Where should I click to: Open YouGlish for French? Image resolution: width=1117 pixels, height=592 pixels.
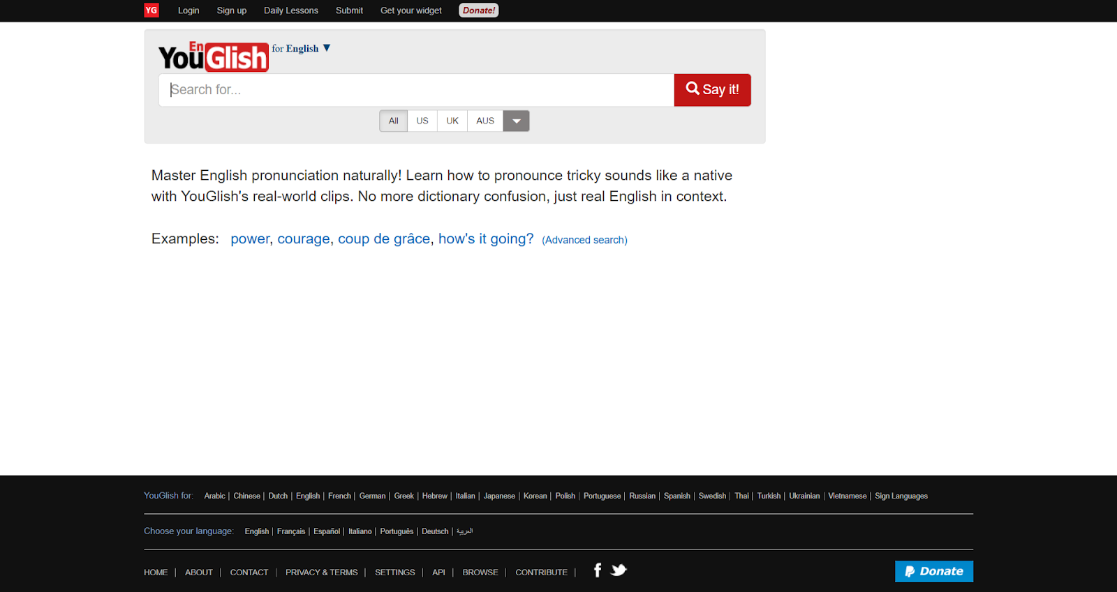point(339,496)
